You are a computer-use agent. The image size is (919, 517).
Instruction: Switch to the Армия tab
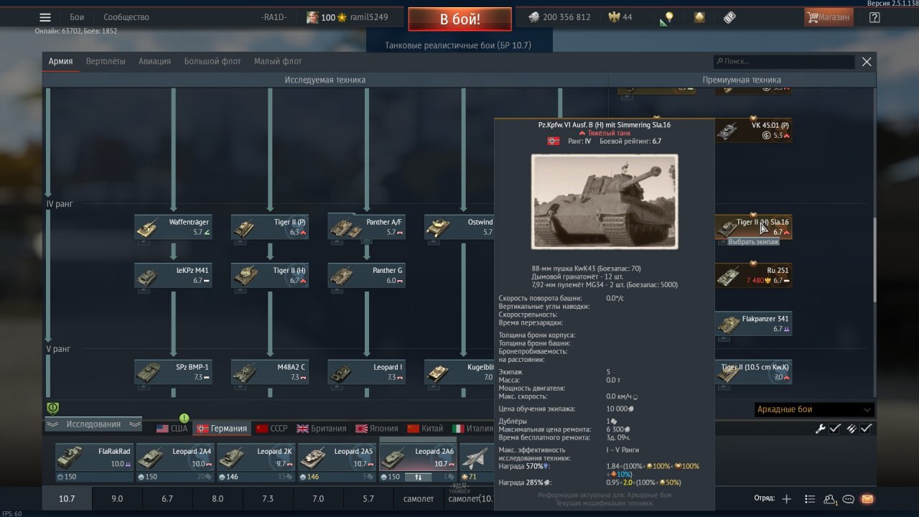click(x=61, y=62)
